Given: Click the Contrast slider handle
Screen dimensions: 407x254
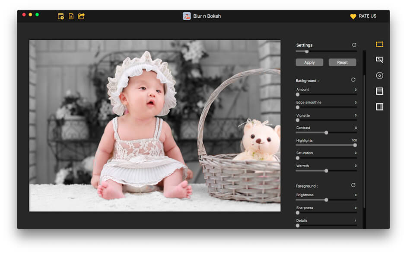Looking at the screenshot, I should click(x=326, y=132).
